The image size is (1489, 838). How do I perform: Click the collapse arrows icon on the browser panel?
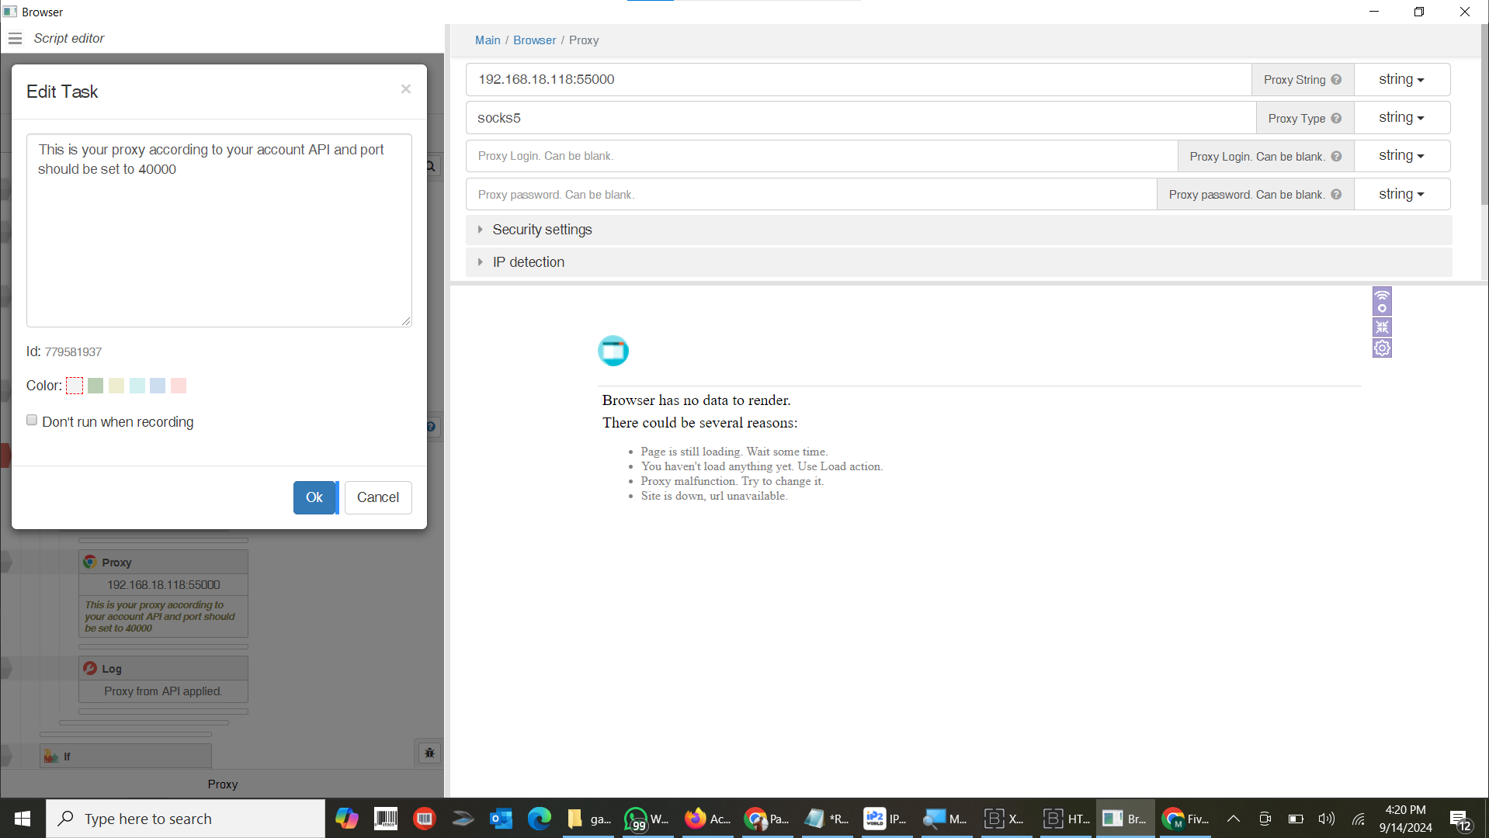1382,327
